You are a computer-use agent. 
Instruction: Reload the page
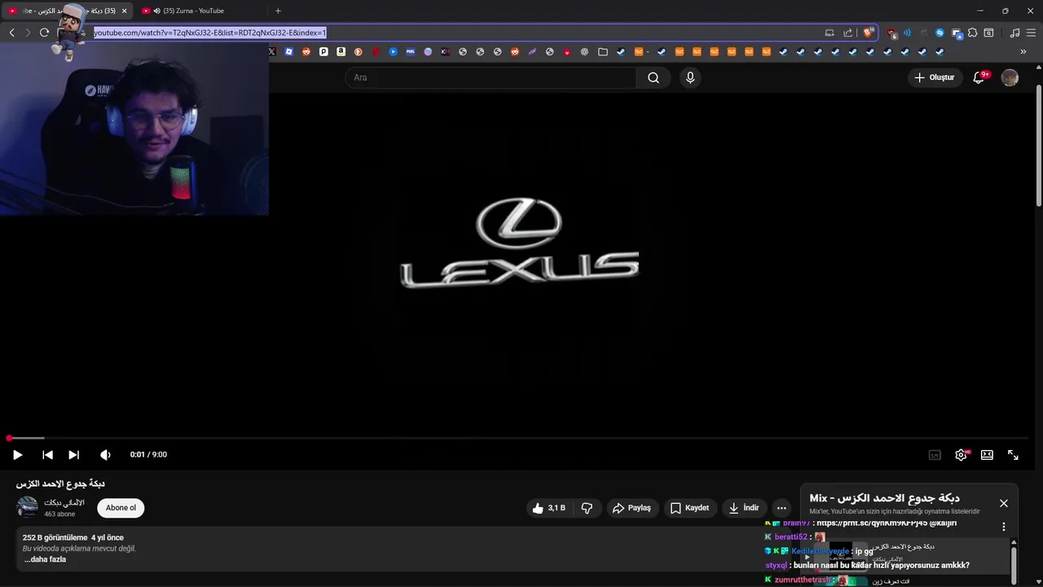(x=44, y=33)
